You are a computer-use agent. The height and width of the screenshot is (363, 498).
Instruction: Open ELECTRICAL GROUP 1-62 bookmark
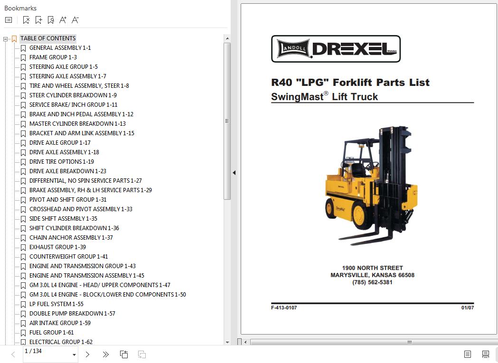pos(61,342)
